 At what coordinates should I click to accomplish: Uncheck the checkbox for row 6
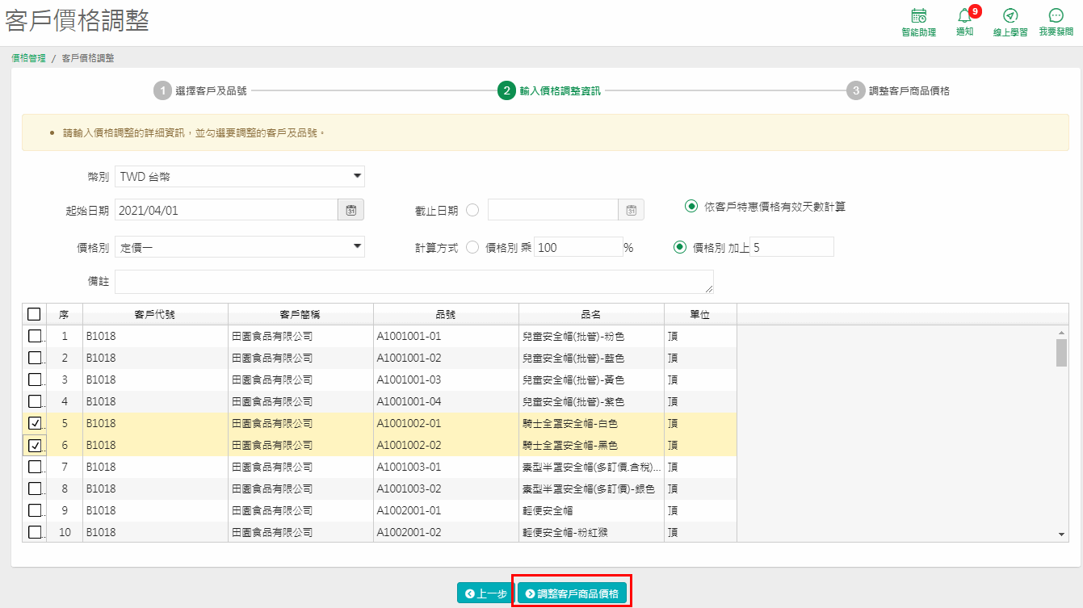point(35,445)
